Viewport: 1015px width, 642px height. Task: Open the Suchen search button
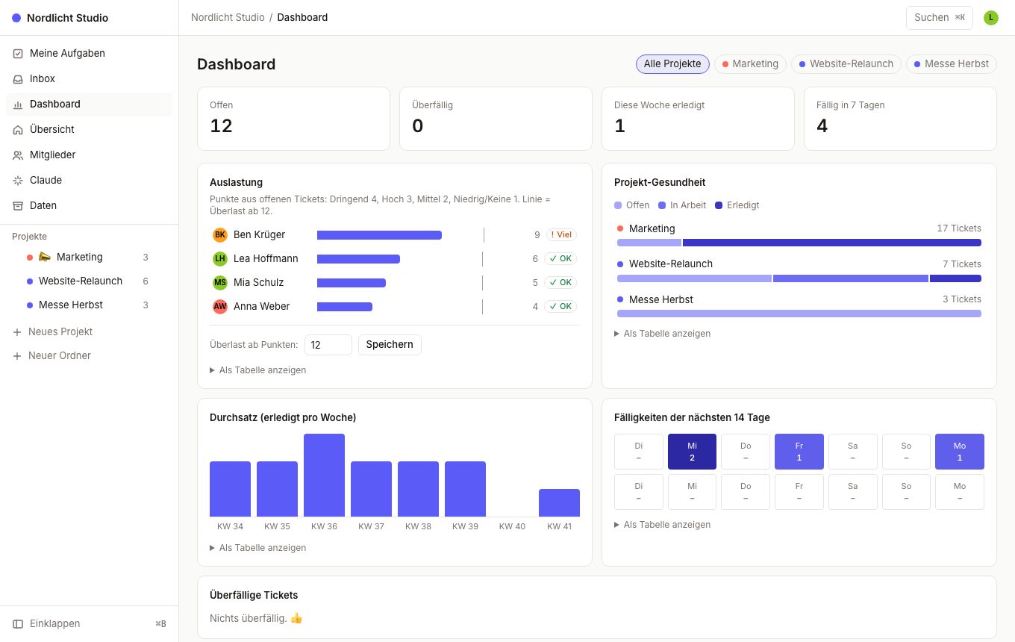click(940, 18)
